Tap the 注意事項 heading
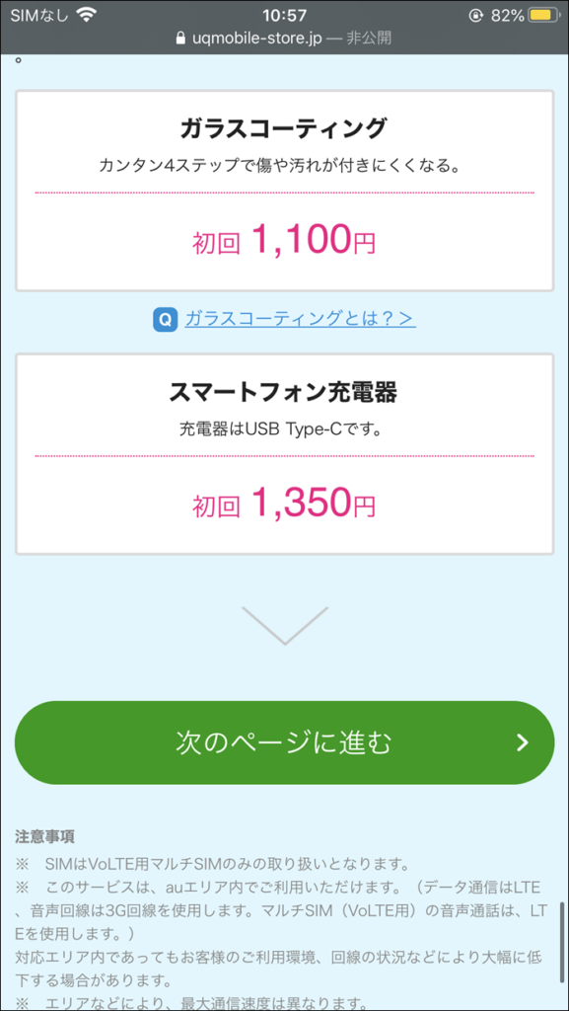Image resolution: width=569 pixels, height=1011 pixels. point(44,837)
